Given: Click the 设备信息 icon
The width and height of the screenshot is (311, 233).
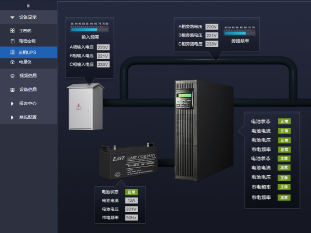Looking at the screenshot, I should tap(12, 90).
